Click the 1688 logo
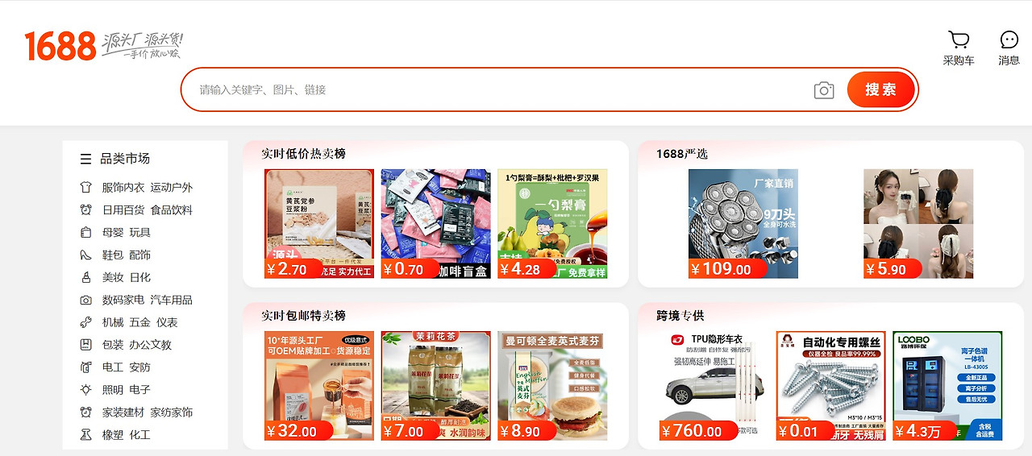Screen dimensions: 1032x456 (60, 46)
